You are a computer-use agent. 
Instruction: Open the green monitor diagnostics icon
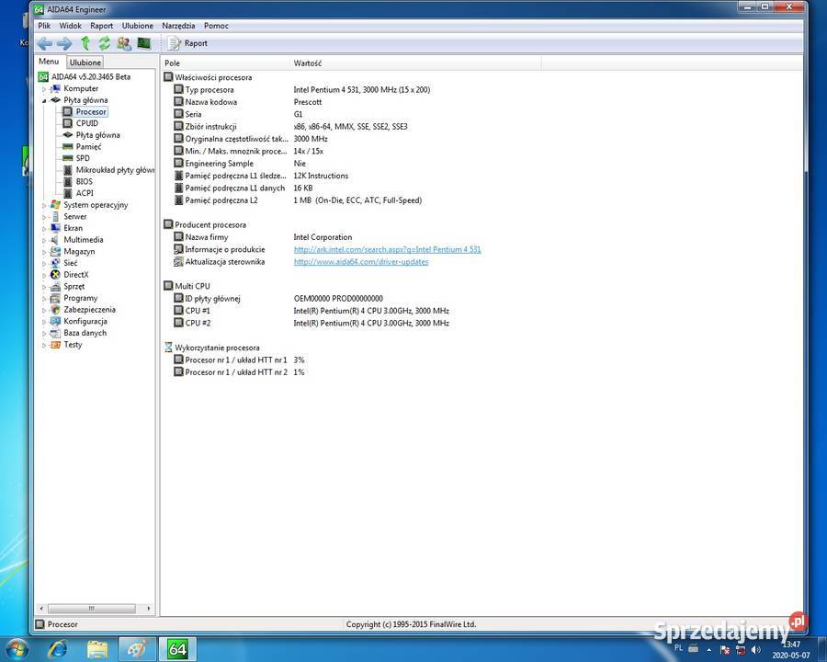[144, 43]
